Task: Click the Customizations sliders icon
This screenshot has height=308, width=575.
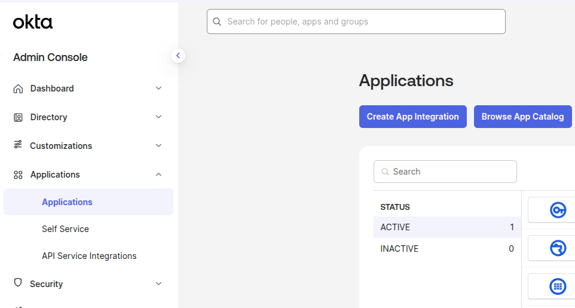Action: 18,145
